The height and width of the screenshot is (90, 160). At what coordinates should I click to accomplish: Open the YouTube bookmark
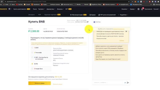19,4
